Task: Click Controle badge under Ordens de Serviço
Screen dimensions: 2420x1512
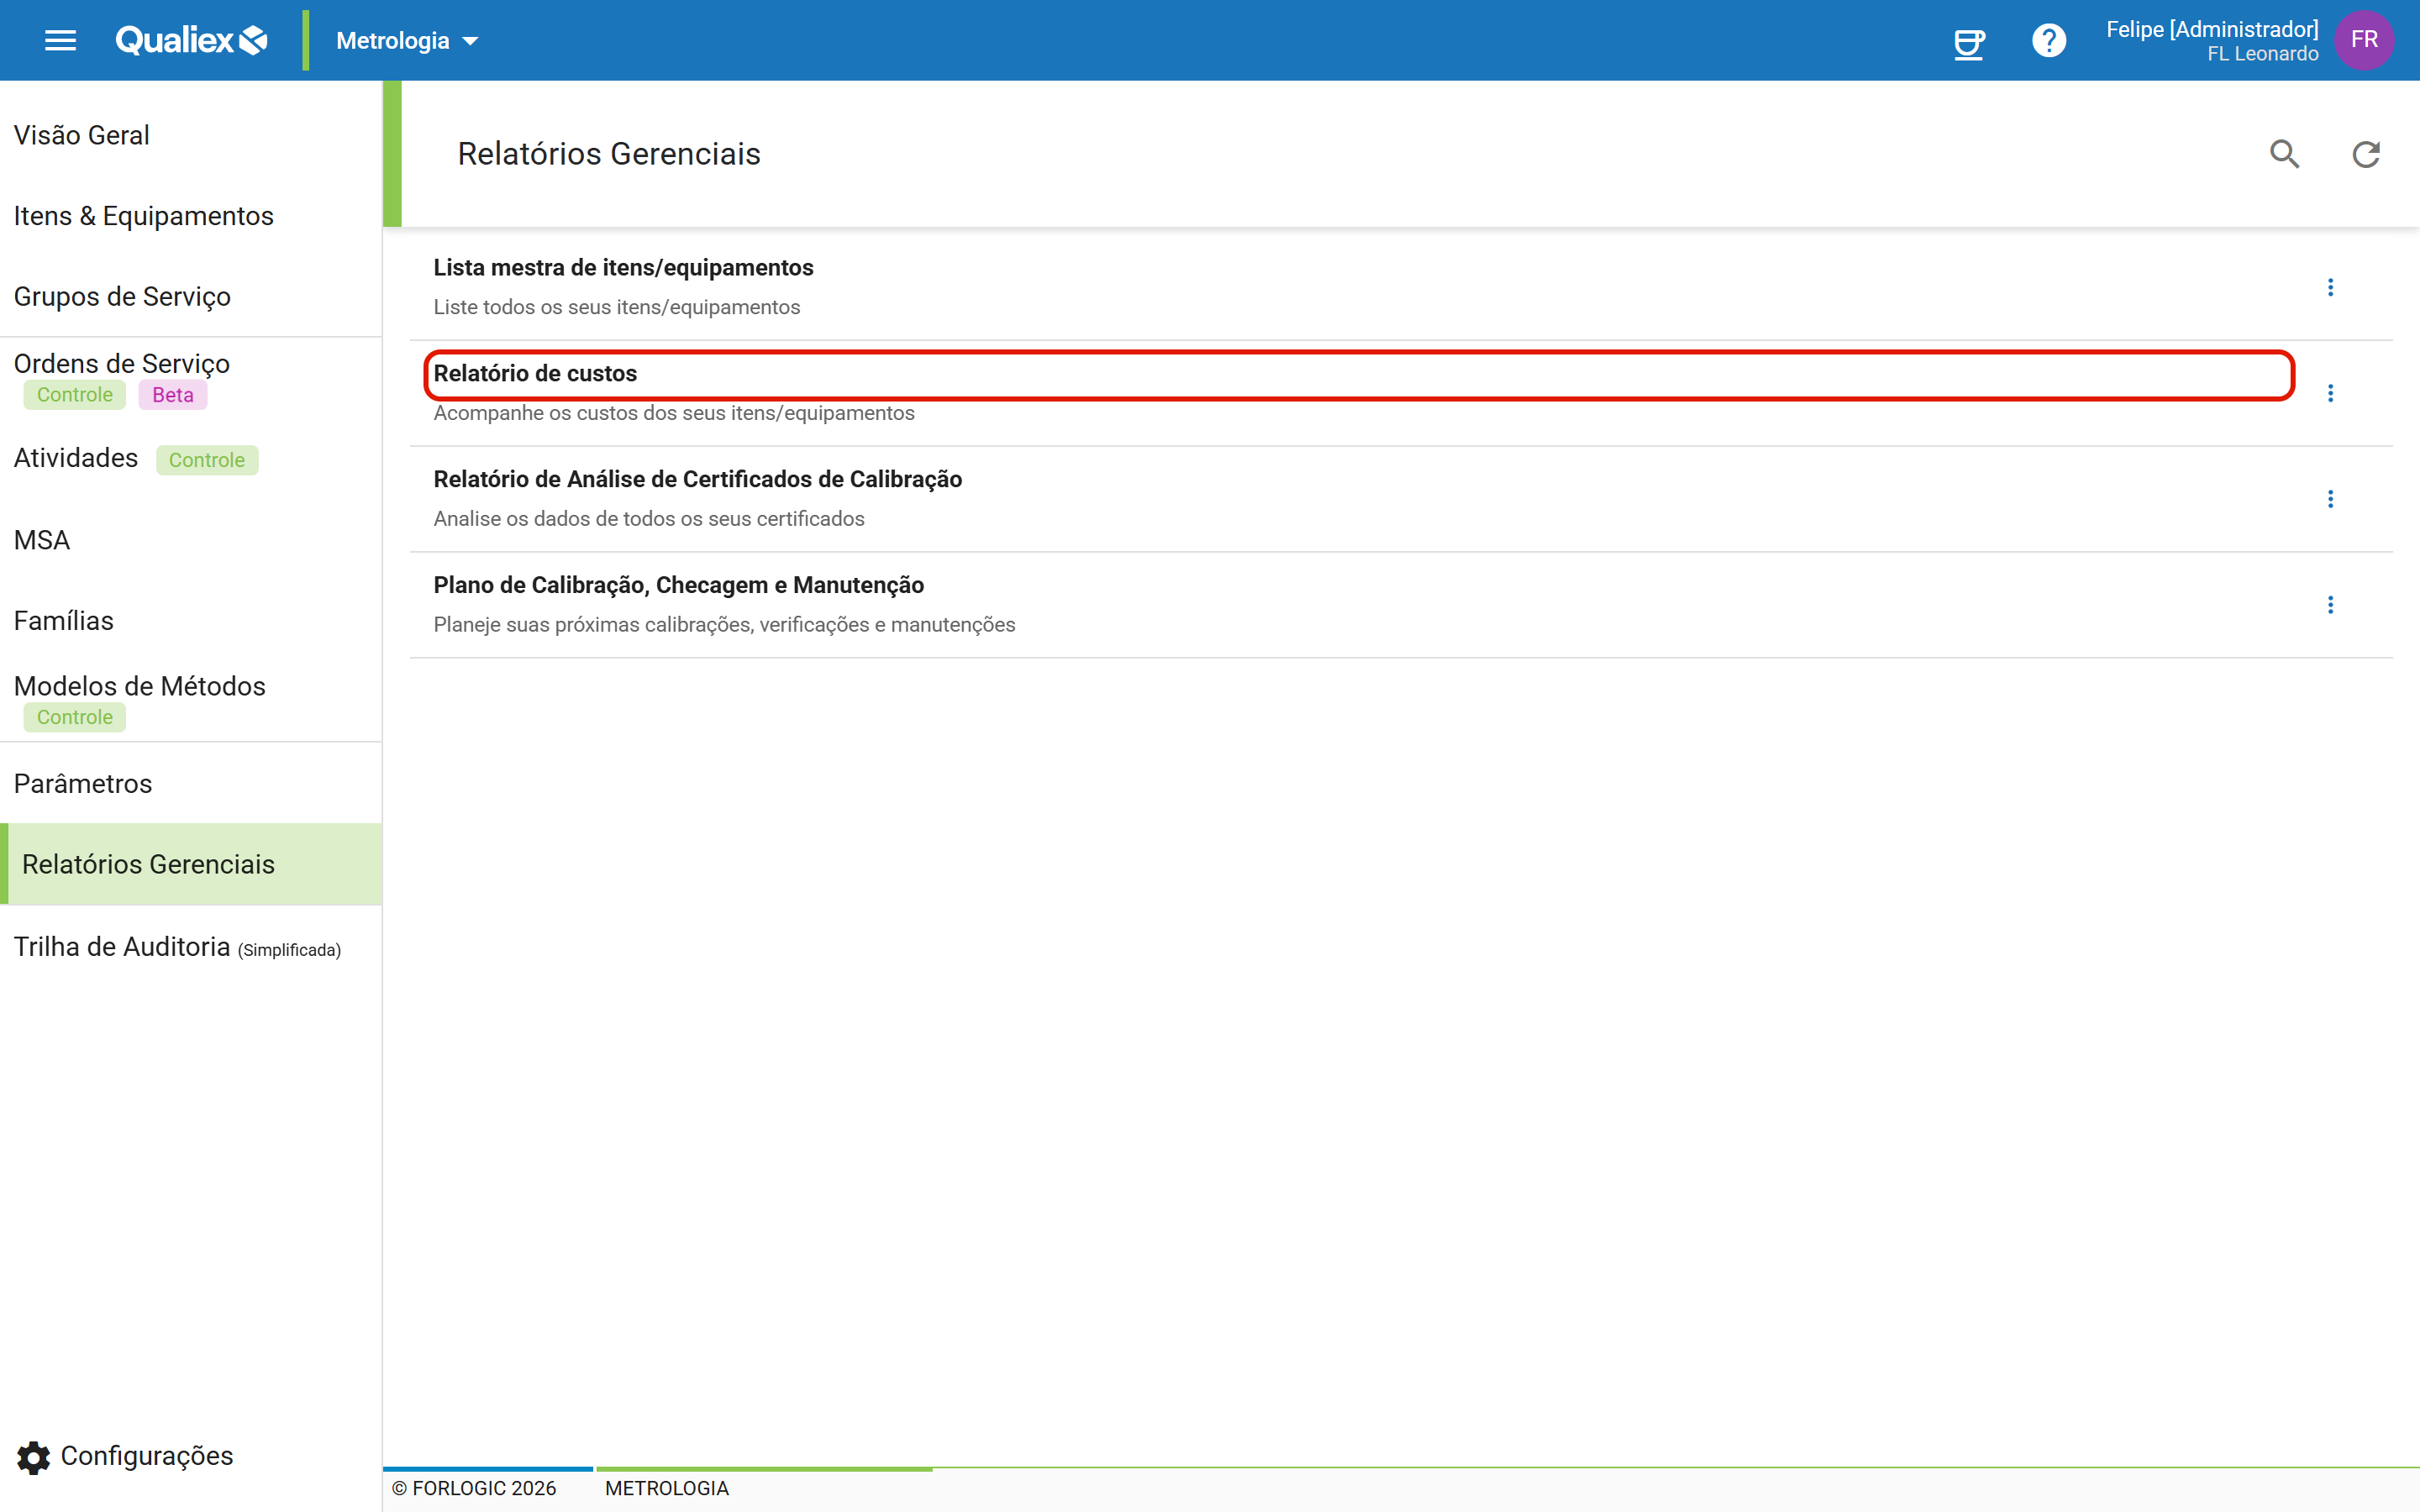Action: 74,395
